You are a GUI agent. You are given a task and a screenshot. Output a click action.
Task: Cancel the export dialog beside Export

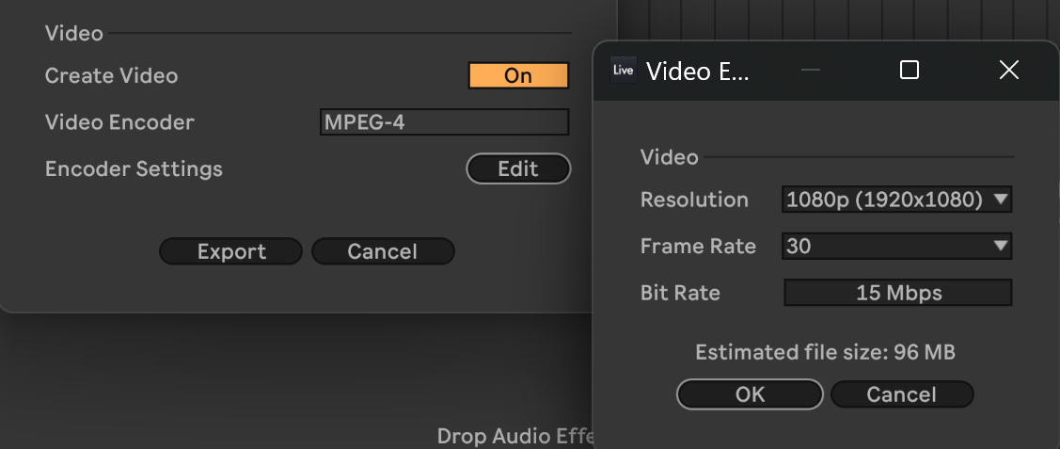point(383,251)
